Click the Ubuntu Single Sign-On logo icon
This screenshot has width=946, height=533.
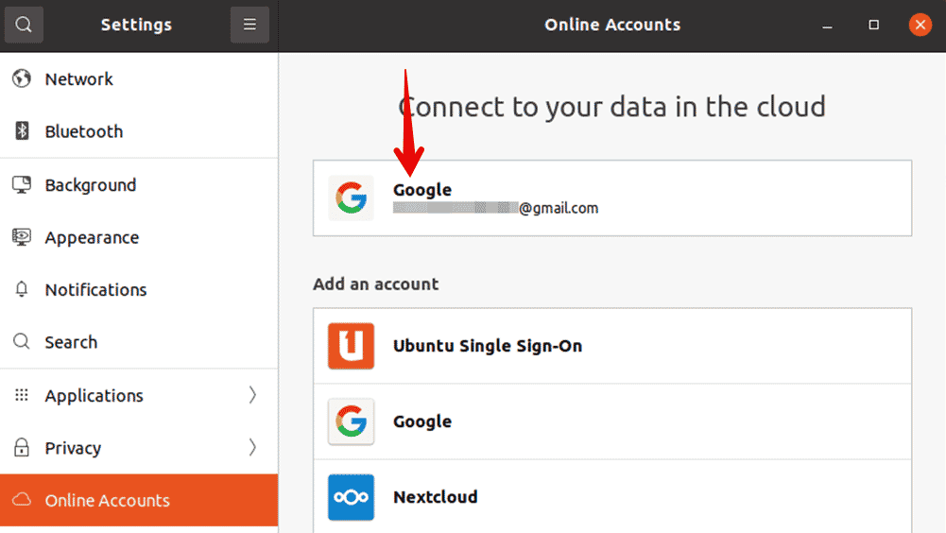pos(352,346)
